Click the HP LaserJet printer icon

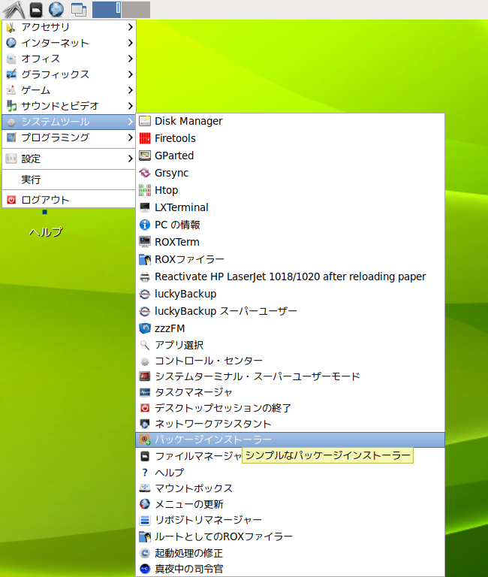(x=145, y=276)
